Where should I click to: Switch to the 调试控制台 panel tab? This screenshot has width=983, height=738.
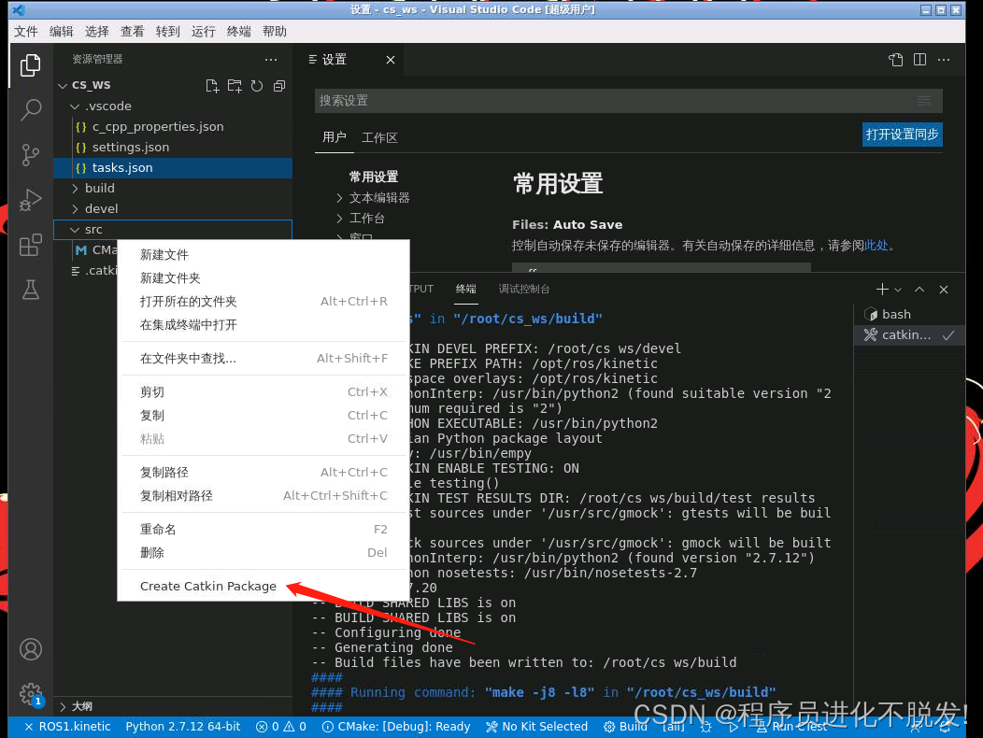point(523,289)
